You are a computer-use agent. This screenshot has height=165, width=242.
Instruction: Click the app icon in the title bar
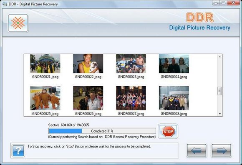click(x=5, y=4)
